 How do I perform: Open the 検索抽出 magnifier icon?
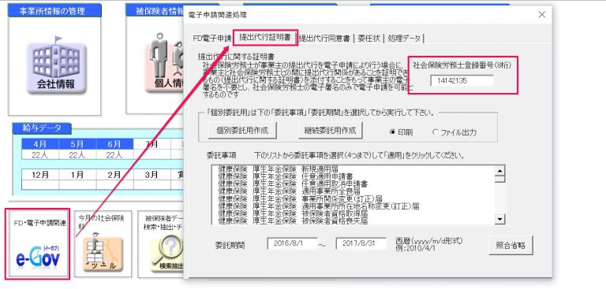click(167, 254)
